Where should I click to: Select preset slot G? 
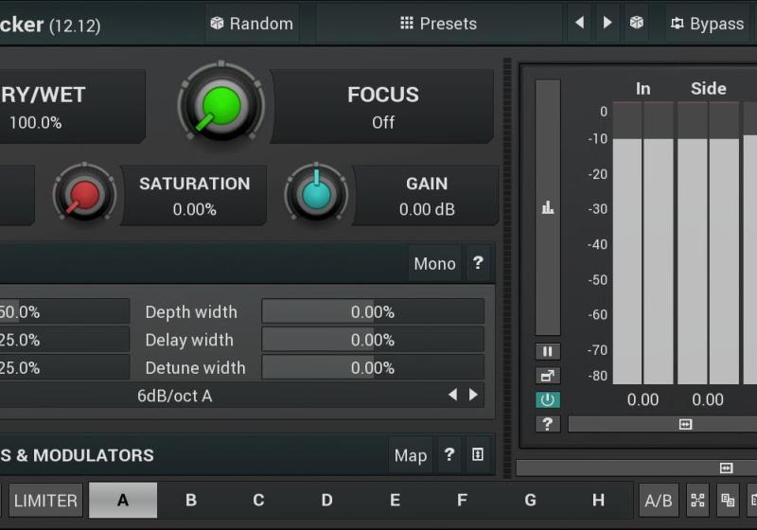click(530, 501)
